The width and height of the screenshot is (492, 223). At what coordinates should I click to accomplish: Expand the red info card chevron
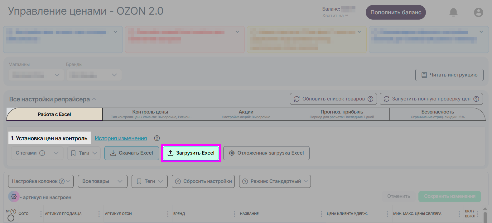click(237, 32)
